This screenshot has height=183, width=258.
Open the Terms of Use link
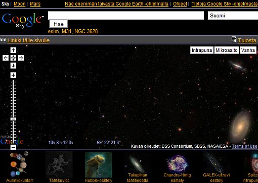[244, 146]
